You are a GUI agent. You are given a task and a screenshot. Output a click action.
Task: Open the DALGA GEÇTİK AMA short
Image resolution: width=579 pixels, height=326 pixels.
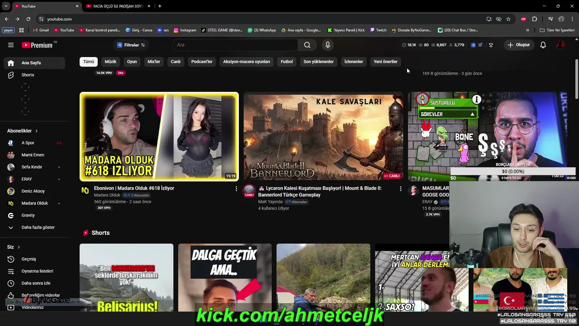[225, 278]
